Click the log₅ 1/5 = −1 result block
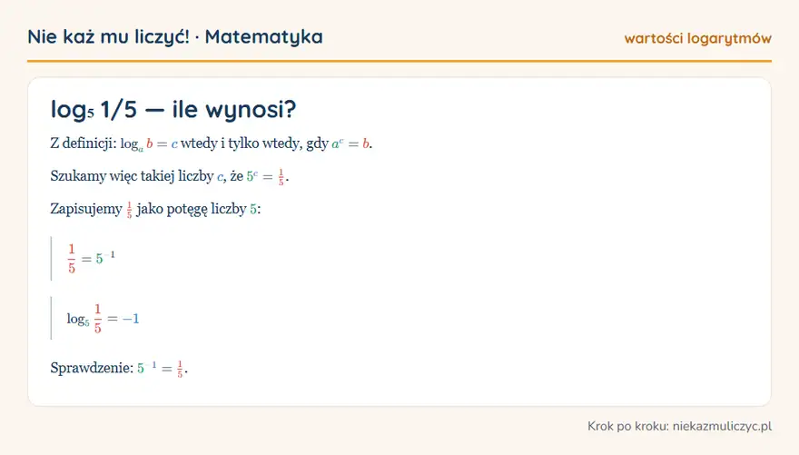The height and width of the screenshot is (455, 799). 103,319
